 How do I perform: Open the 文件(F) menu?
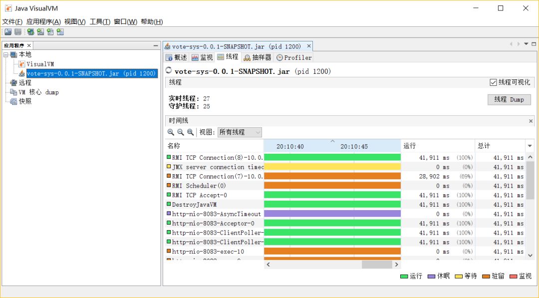pyautogui.click(x=12, y=21)
